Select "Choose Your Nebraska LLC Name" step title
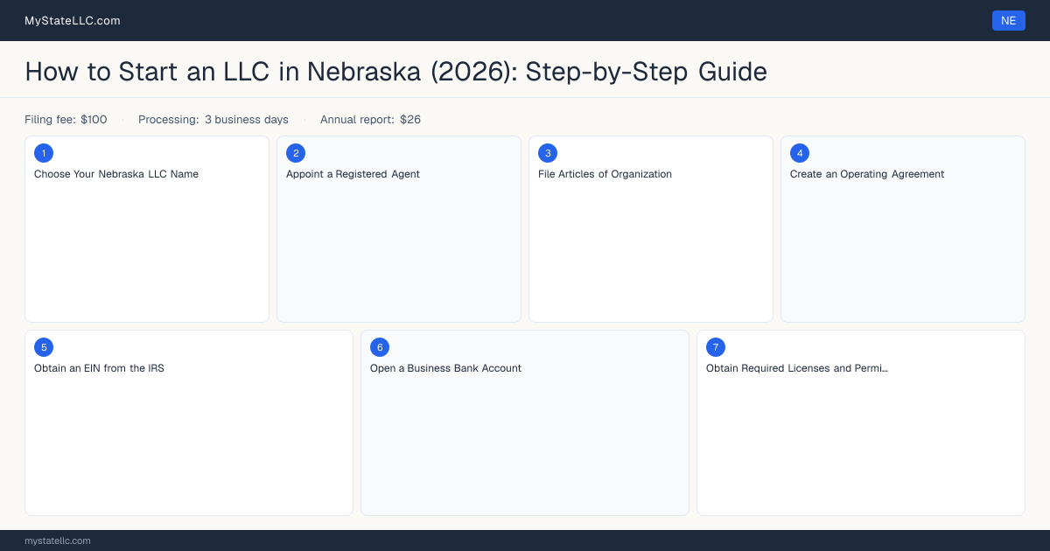Image resolution: width=1050 pixels, height=551 pixels. click(x=116, y=174)
